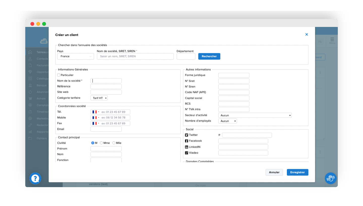
Task: Click the Forme juridique field
Action: pyautogui.click(x=234, y=75)
